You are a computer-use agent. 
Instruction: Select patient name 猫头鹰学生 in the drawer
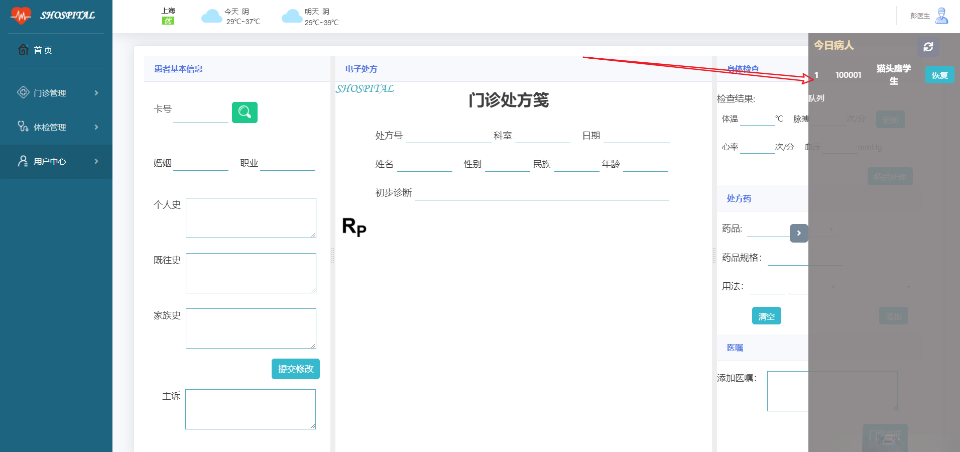[894, 75]
